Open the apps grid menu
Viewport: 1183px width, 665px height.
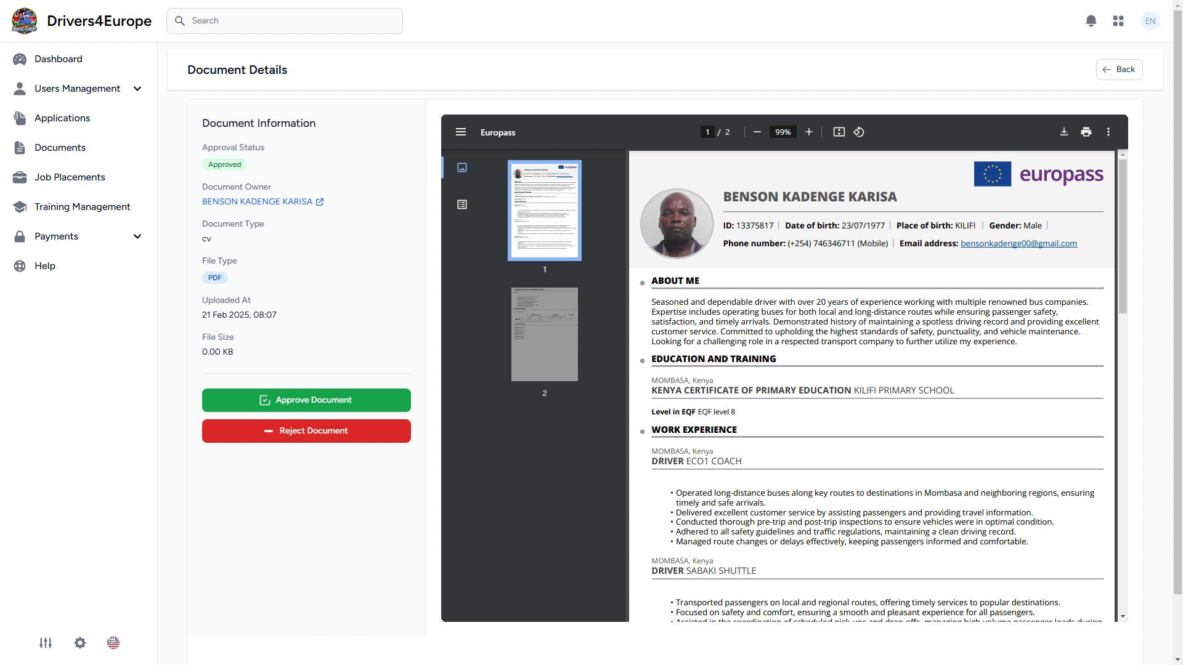1118,21
